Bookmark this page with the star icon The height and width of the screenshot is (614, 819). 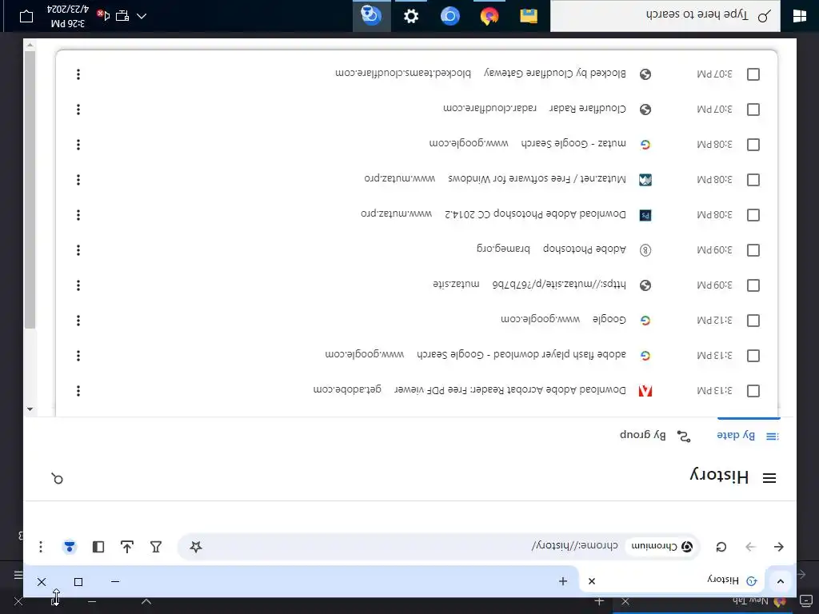(196, 547)
